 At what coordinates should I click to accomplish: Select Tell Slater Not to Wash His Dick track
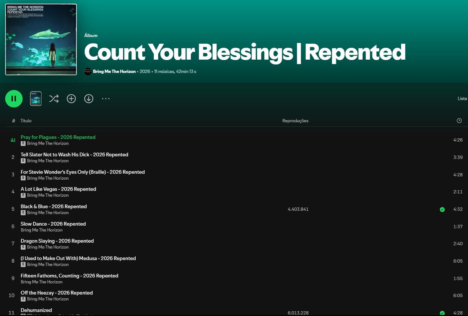(x=74, y=154)
